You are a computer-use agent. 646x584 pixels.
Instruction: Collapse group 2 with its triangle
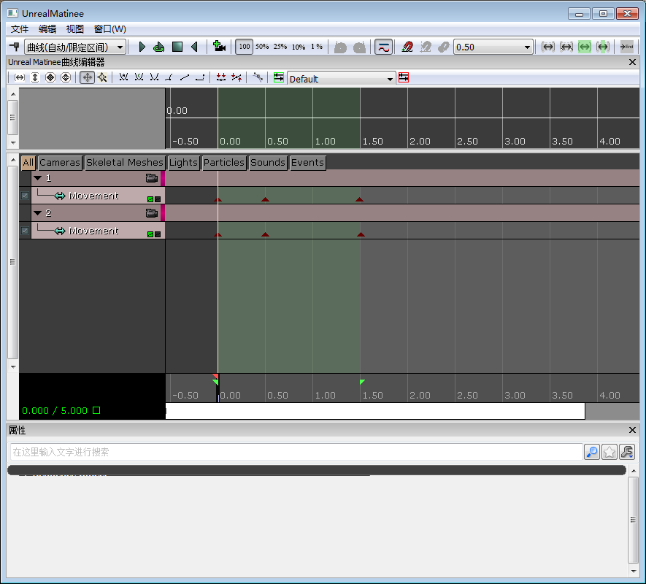(x=38, y=213)
